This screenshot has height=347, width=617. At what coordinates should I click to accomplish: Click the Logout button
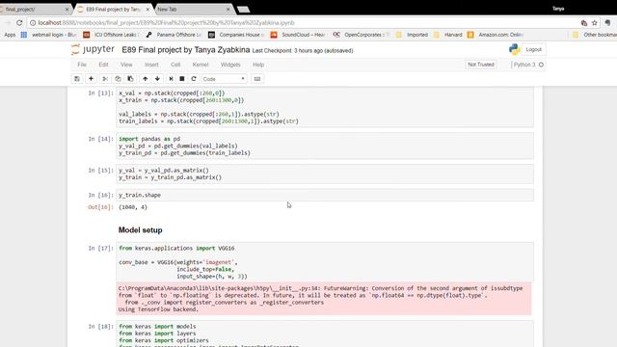[533, 49]
